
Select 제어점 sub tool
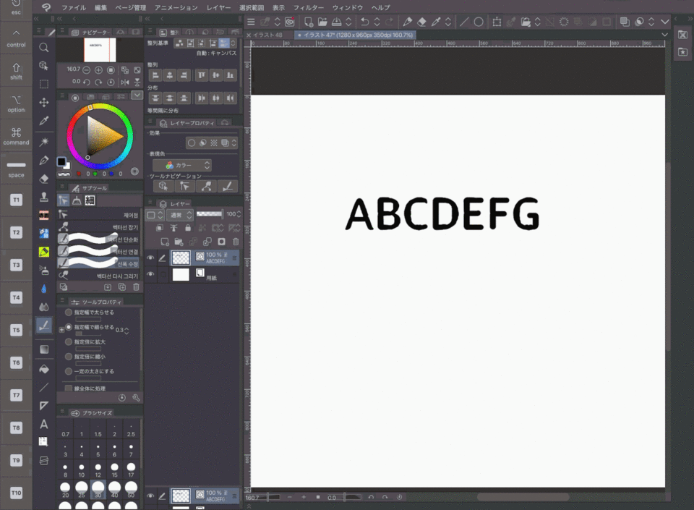(99, 215)
